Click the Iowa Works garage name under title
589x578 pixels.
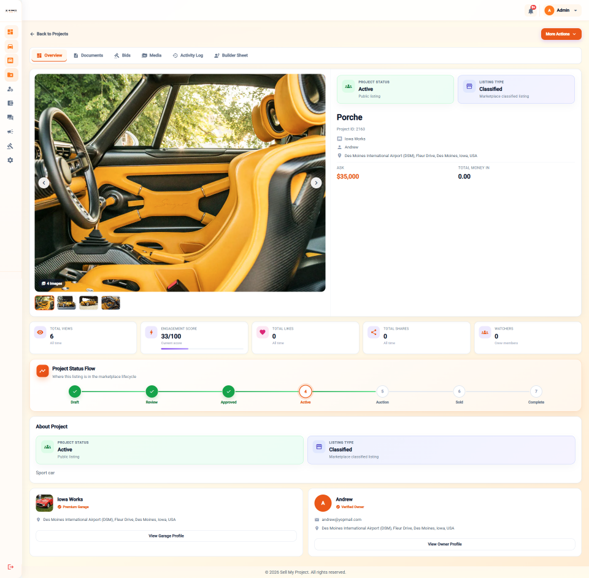pos(355,139)
